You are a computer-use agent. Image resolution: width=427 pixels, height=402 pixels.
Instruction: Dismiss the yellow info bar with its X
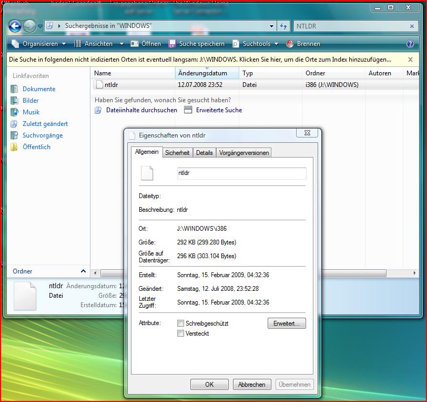(410, 60)
